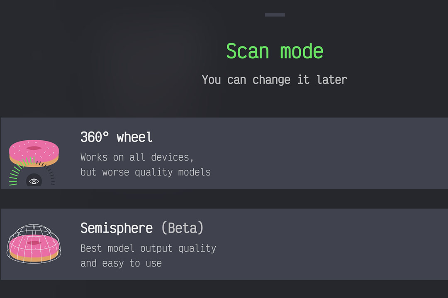This screenshot has height=298, width=448.
Task: Click the eye icon under the donut
Action: 34,181
